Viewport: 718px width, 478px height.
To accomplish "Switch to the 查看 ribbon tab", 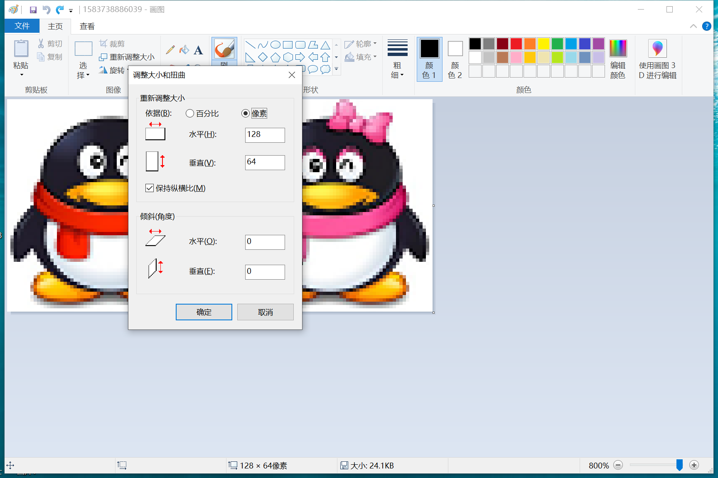I will click(x=87, y=26).
